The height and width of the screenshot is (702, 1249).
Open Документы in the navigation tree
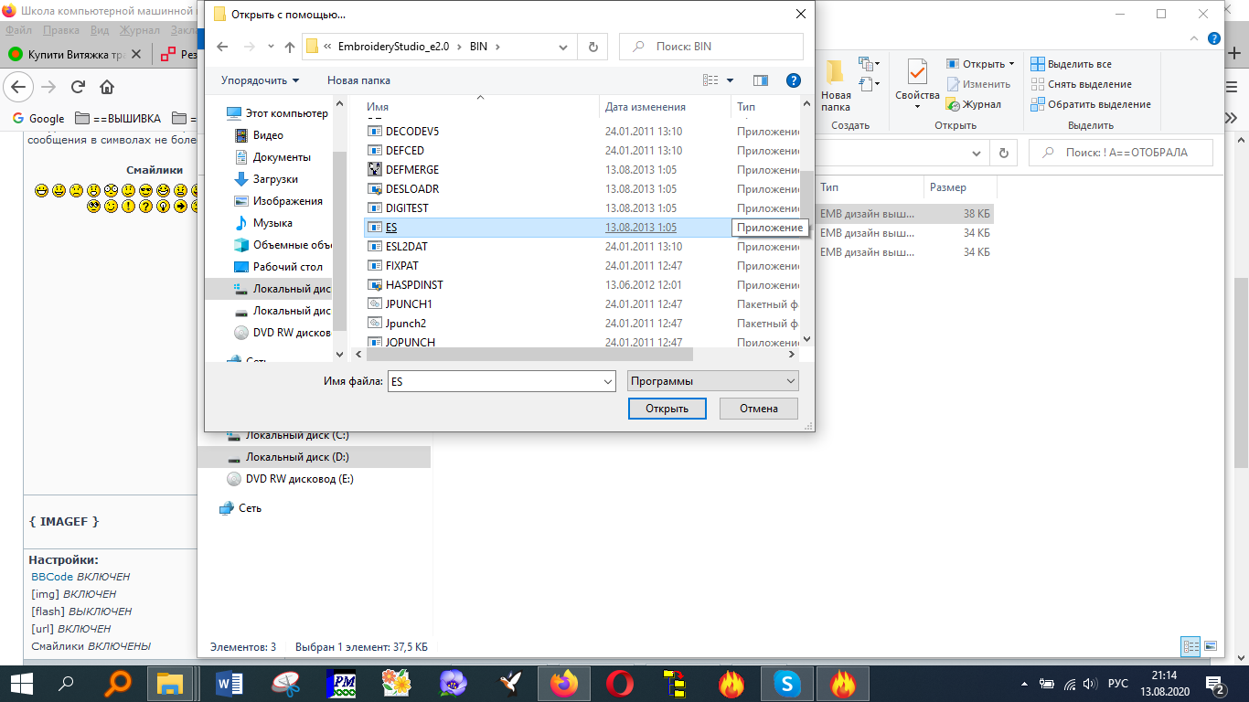coord(272,157)
